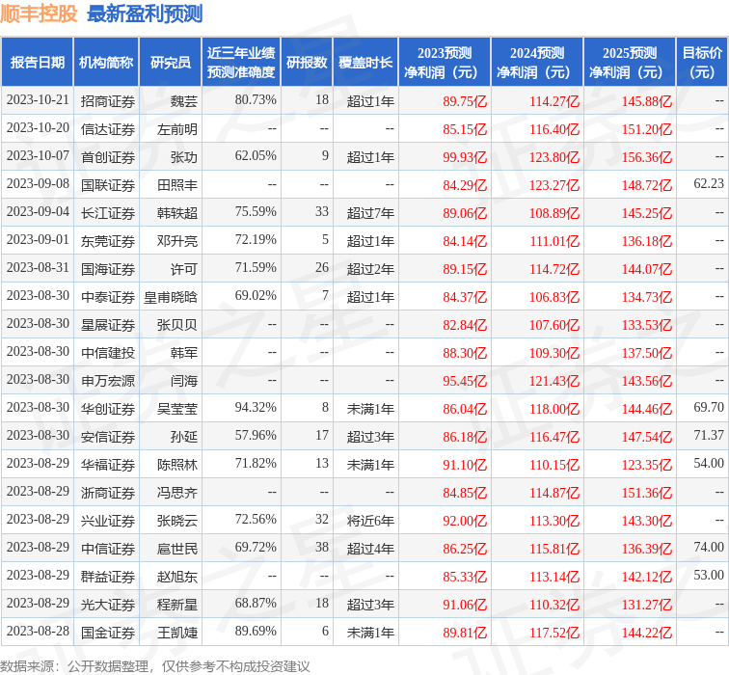Image resolution: width=729 pixels, height=675 pixels.
Task: Click profit forecast 95.45亿
Action: tap(465, 380)
